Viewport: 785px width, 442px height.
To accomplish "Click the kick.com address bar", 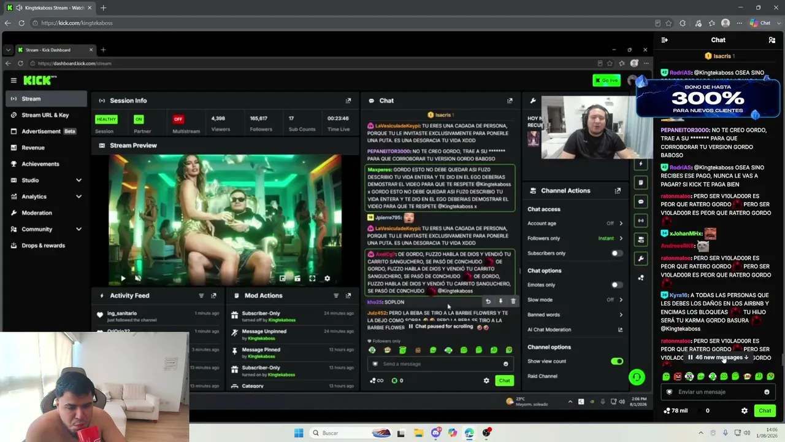I will point(343,23).
